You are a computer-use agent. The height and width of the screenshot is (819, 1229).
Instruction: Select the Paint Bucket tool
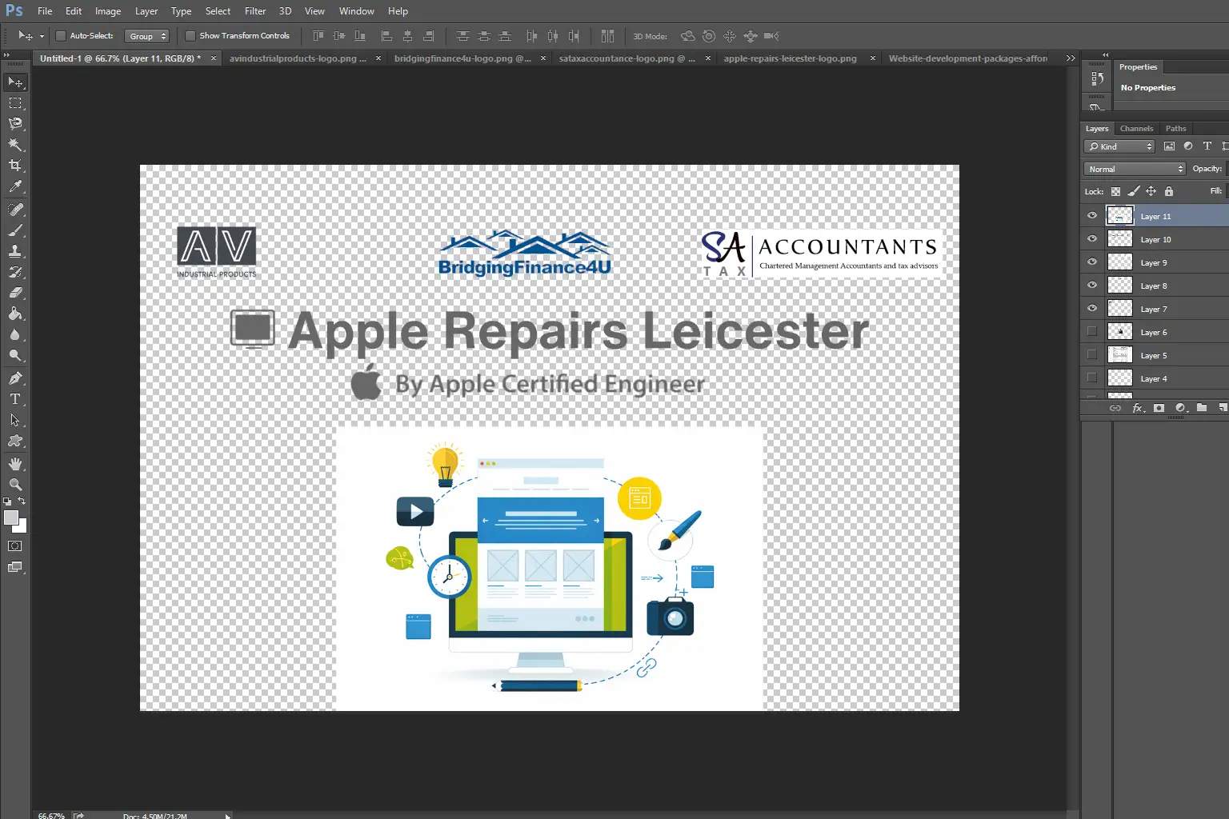tap(15, 314)
